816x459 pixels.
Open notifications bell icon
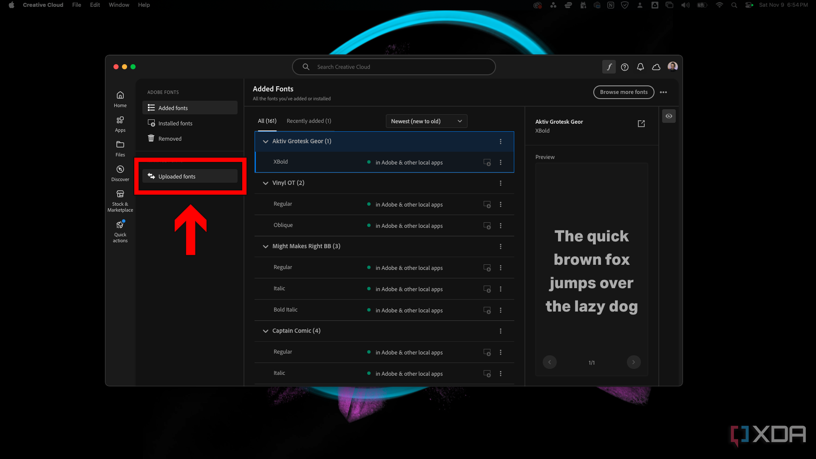pyautogui.click(x=640, y=67)
